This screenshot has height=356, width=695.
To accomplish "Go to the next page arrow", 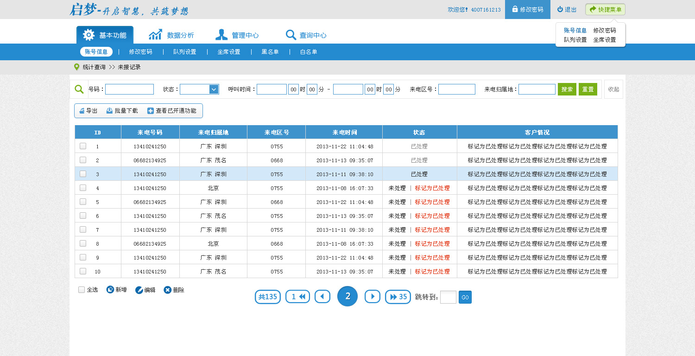I will point(373,297).
